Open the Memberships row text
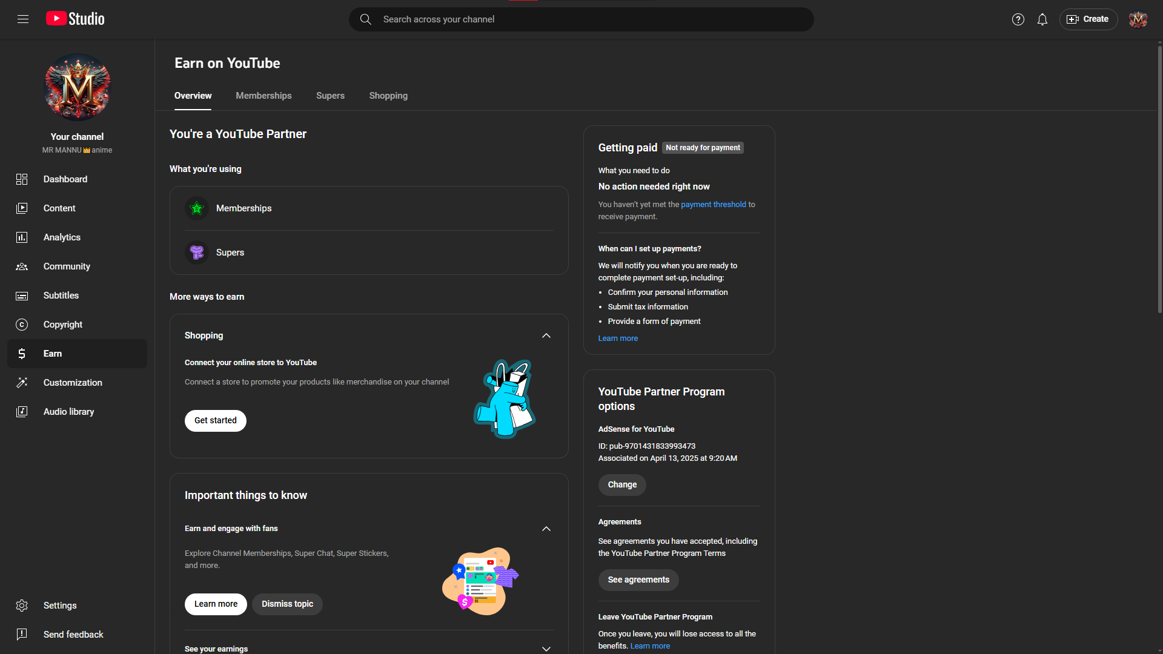This screenshot has width=1163, height=654. pos(244,208)
